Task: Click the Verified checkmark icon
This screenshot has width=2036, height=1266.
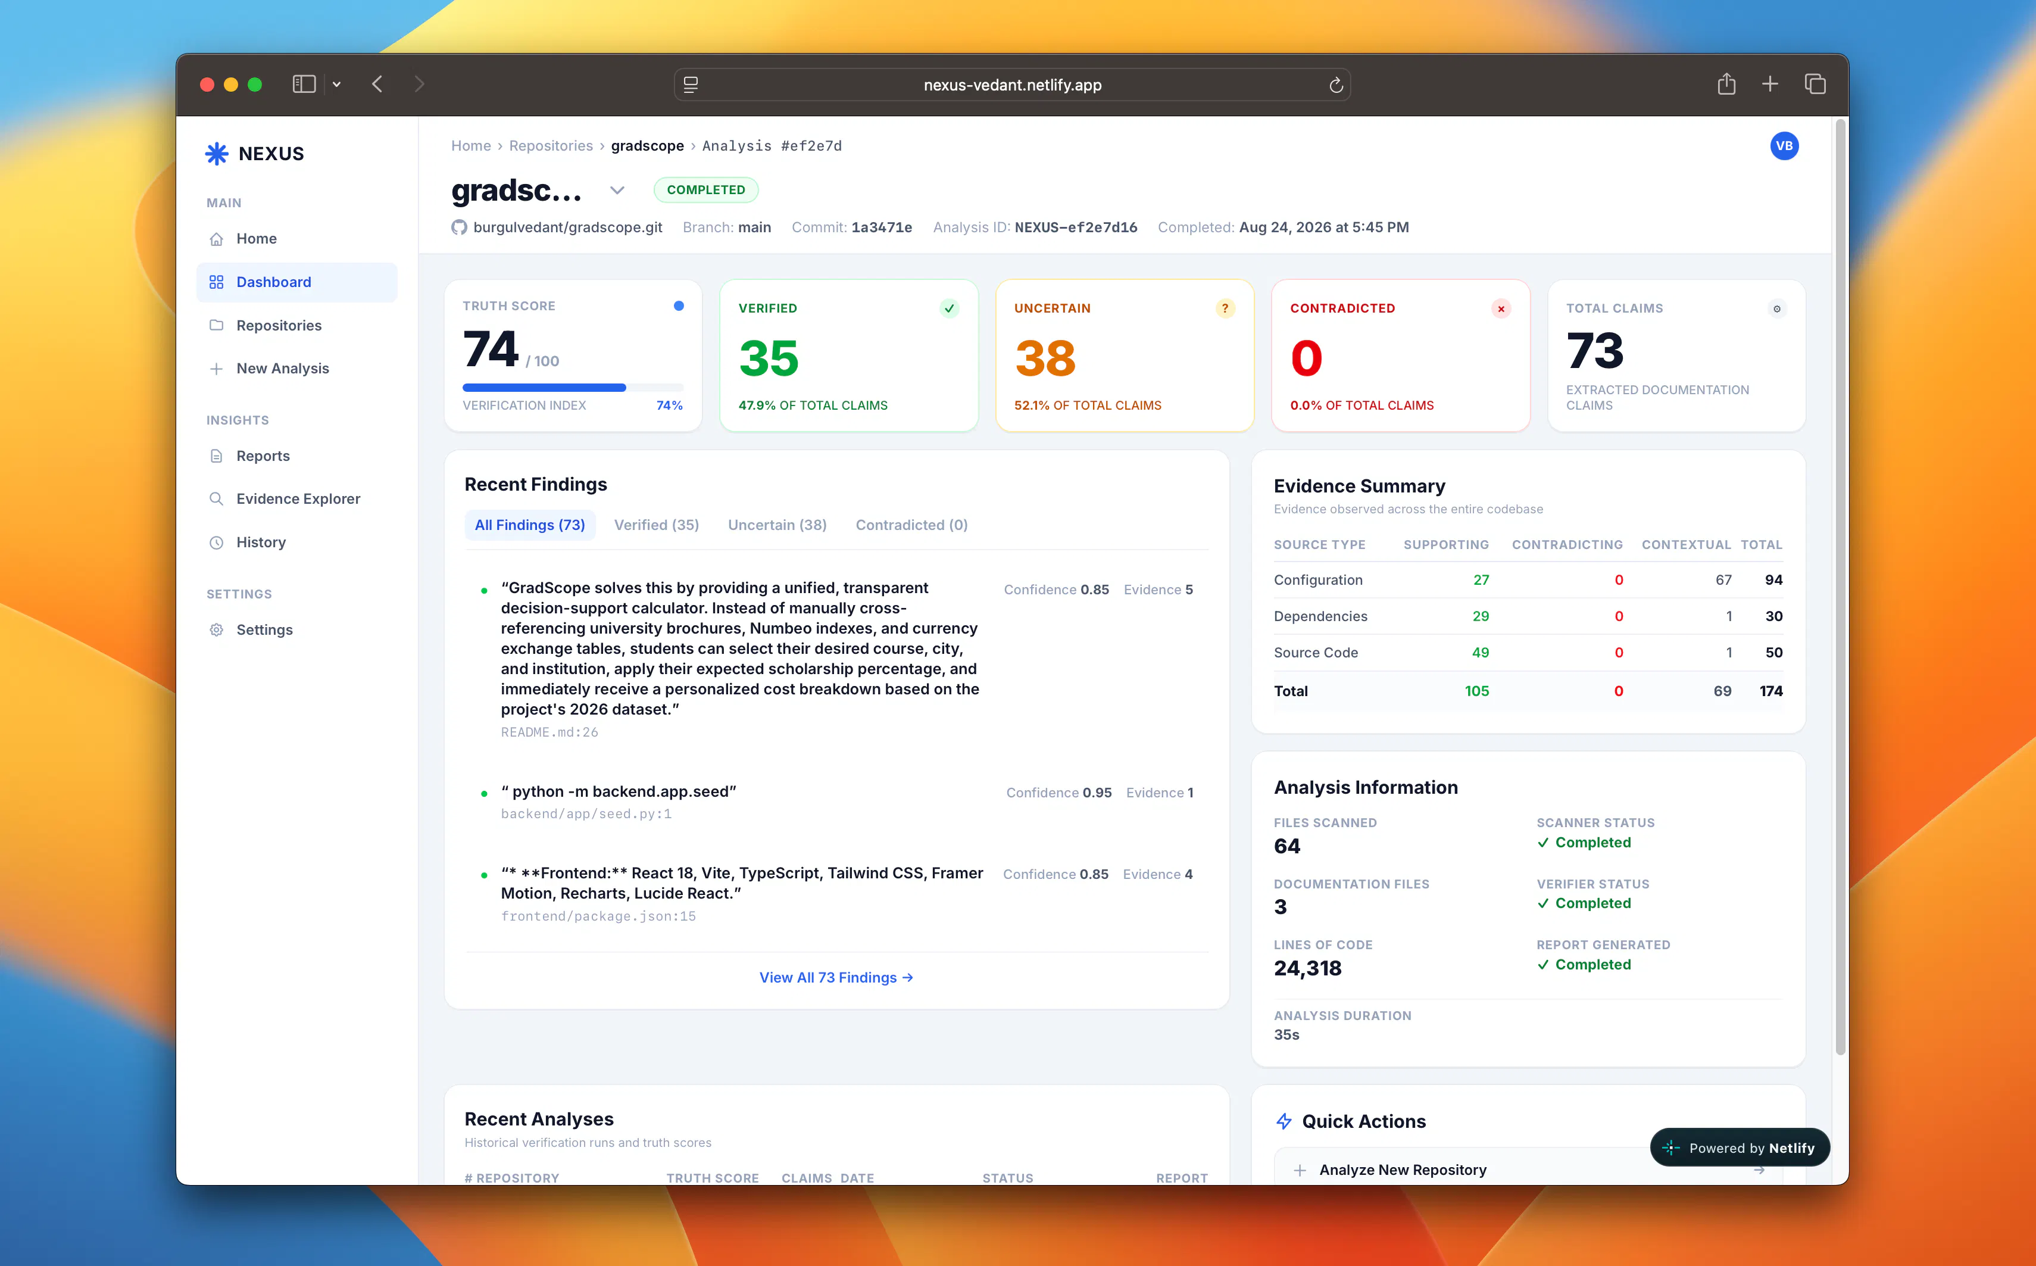Action: [949, 308]
